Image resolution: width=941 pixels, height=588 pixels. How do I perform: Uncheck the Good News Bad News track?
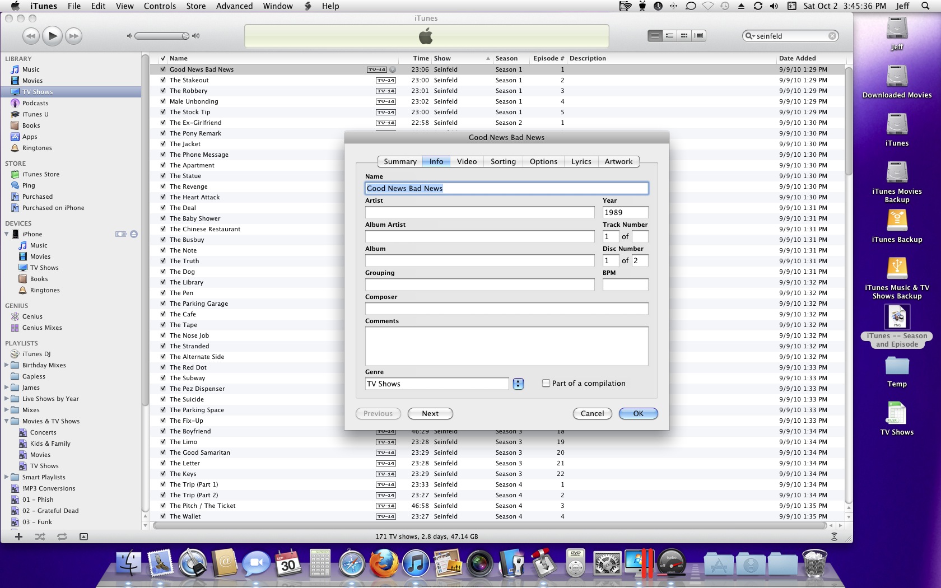click(162, 69)
